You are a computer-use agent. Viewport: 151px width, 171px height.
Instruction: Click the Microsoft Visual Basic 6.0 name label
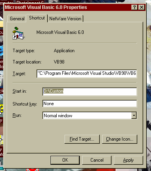click(60, 32)
